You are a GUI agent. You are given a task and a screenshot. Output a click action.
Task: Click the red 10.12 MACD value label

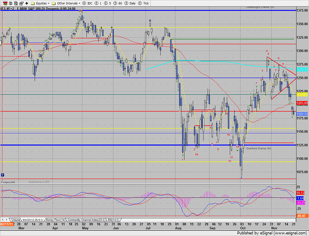[300, 193]
